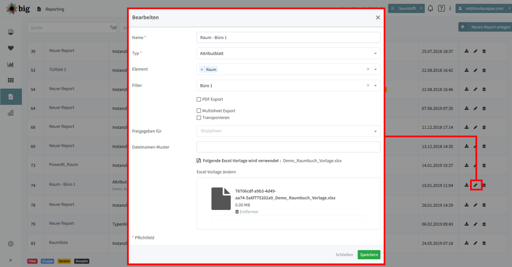Open the Filter dropdown showing Büro 1
This screenshot has height=267, width=512.
(x=288, y=85)
